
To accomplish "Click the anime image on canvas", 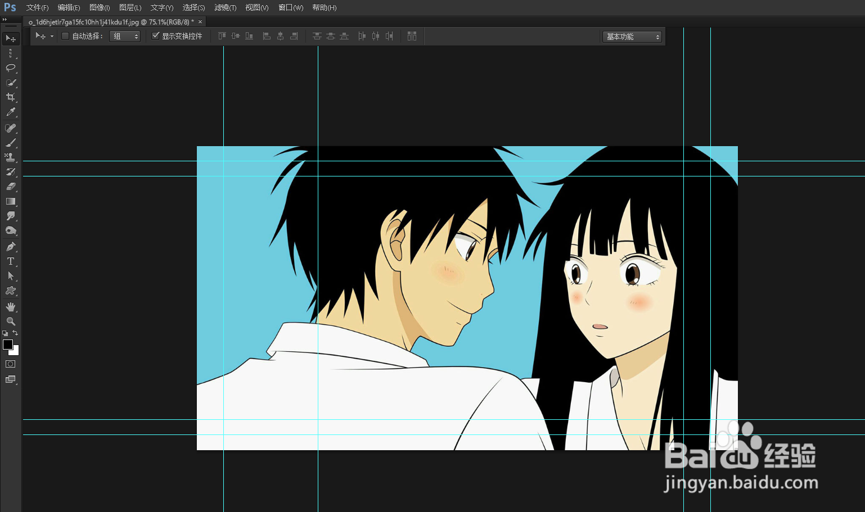I will (467, 298).
